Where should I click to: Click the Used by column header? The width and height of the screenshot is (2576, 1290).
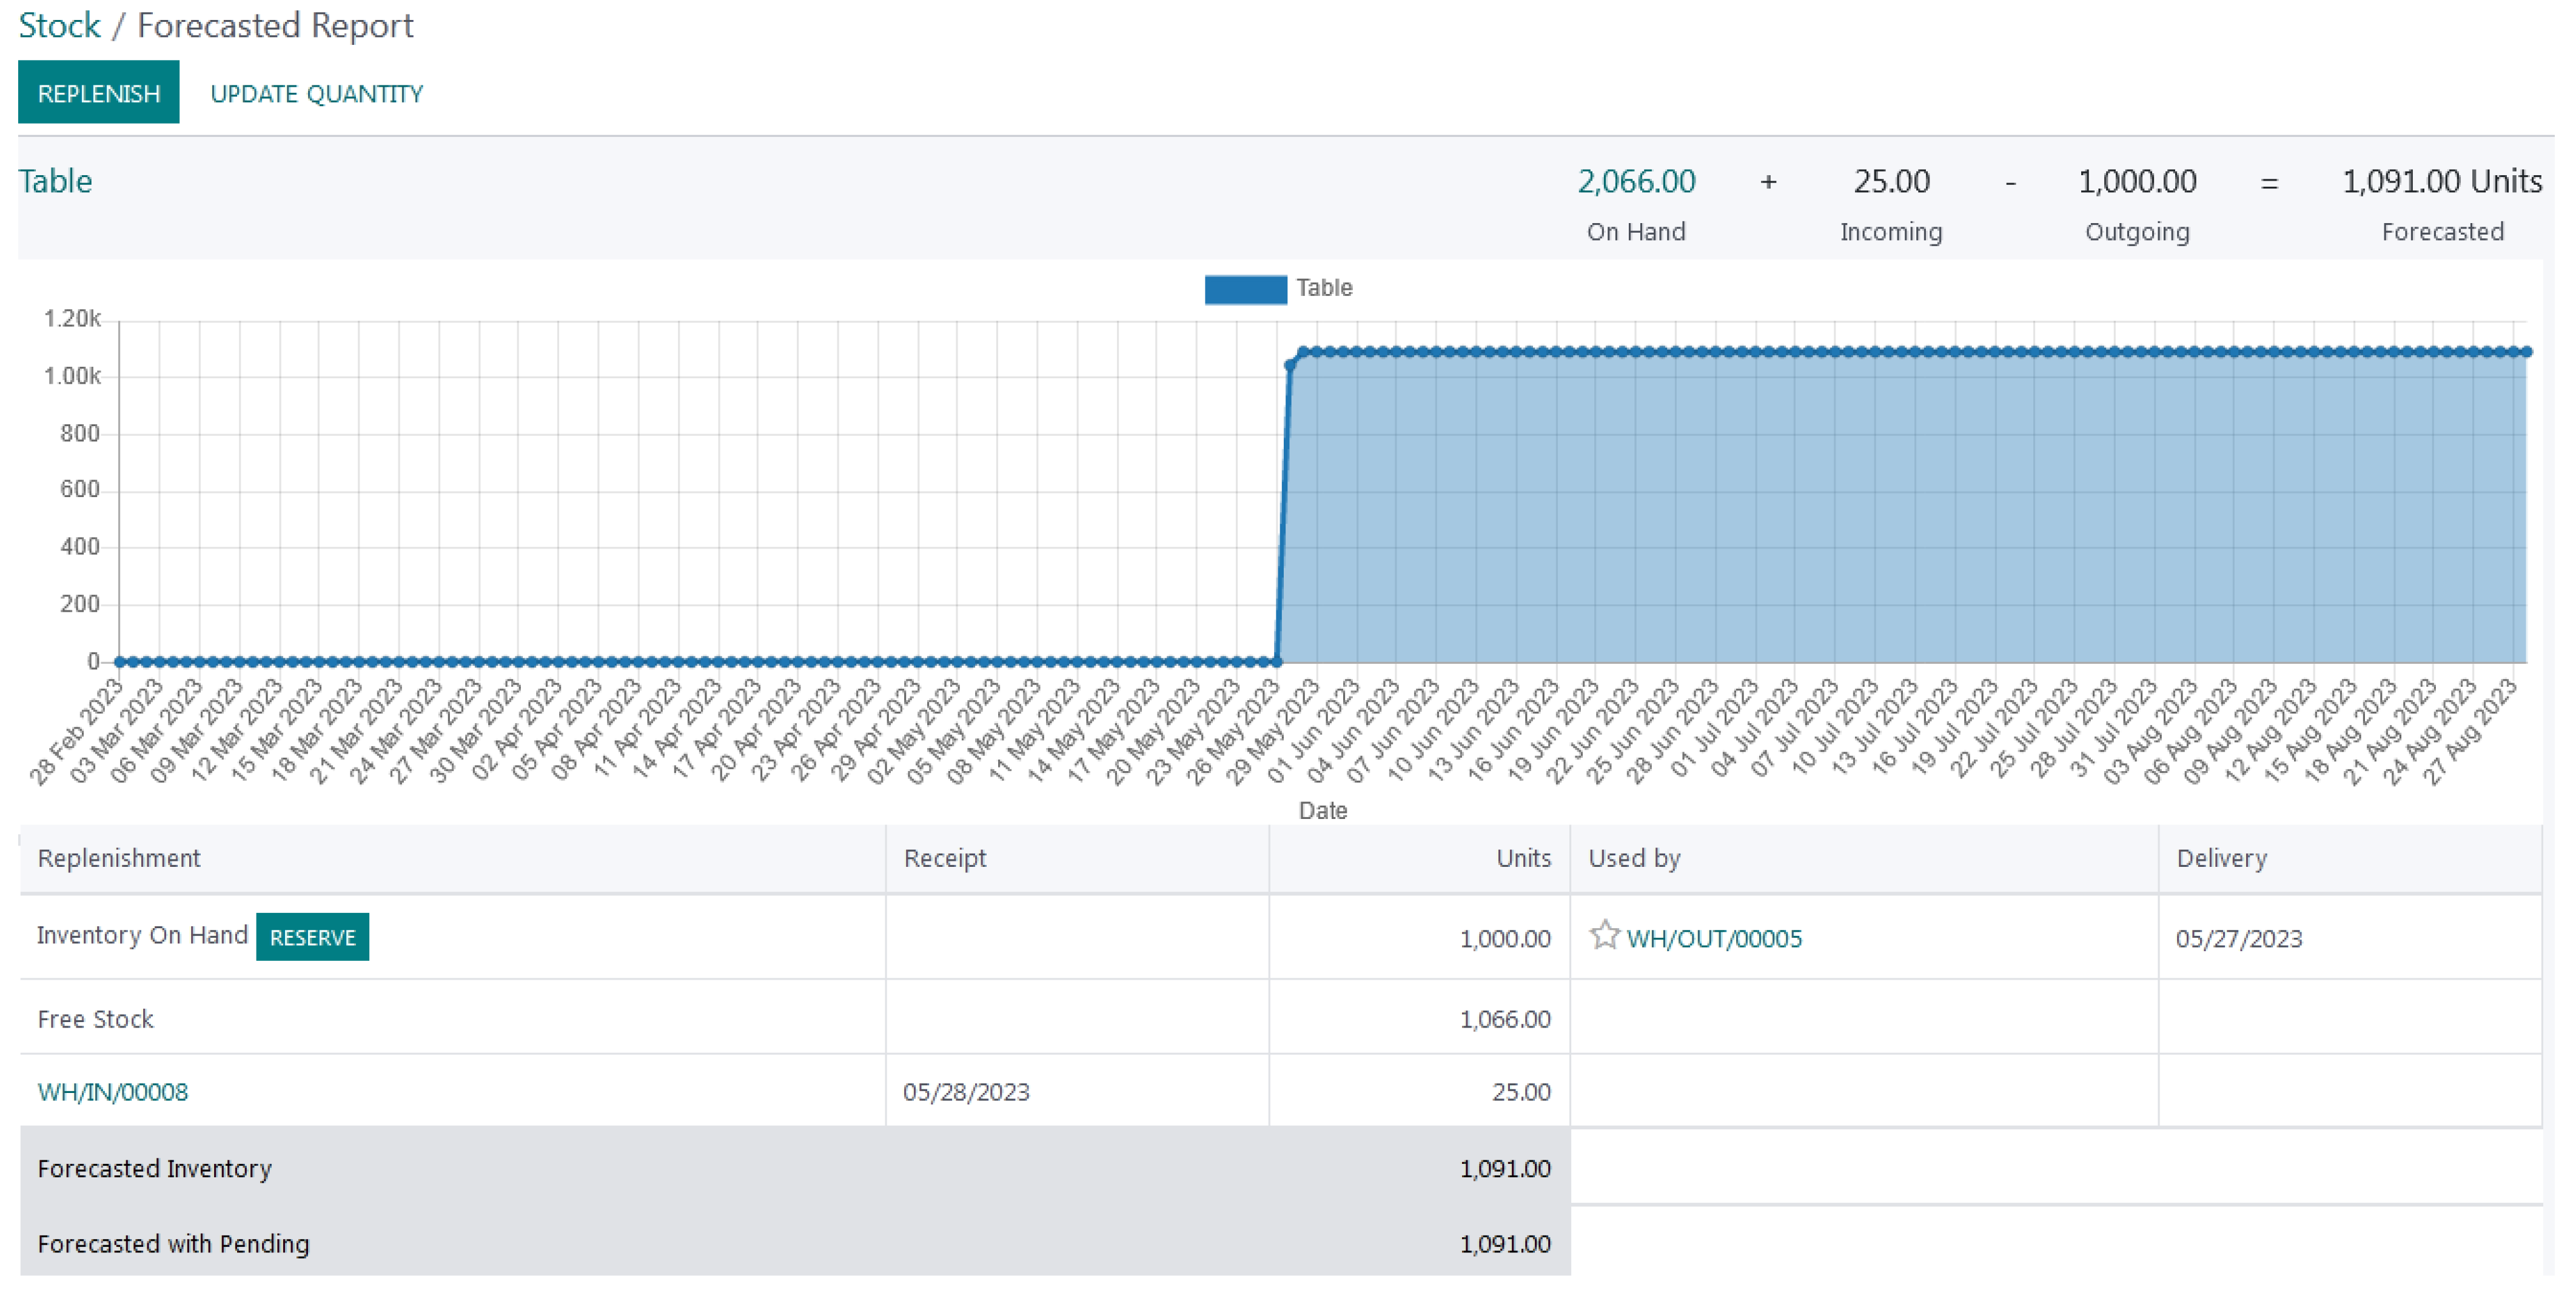(1634, 858)
